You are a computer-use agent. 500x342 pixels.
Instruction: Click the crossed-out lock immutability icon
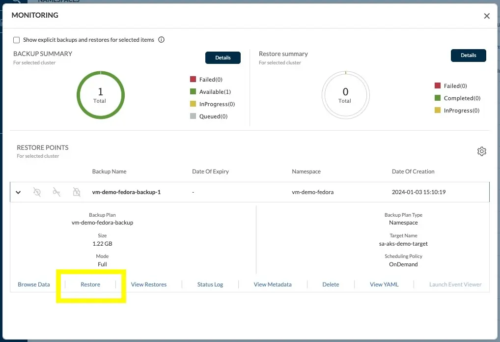tap(77, 192)
